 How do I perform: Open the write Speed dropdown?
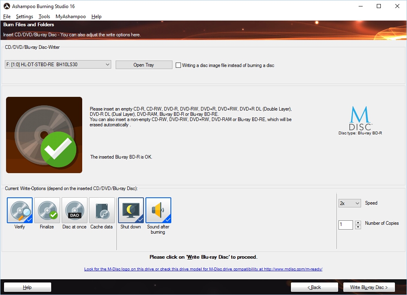coord(350,203)
